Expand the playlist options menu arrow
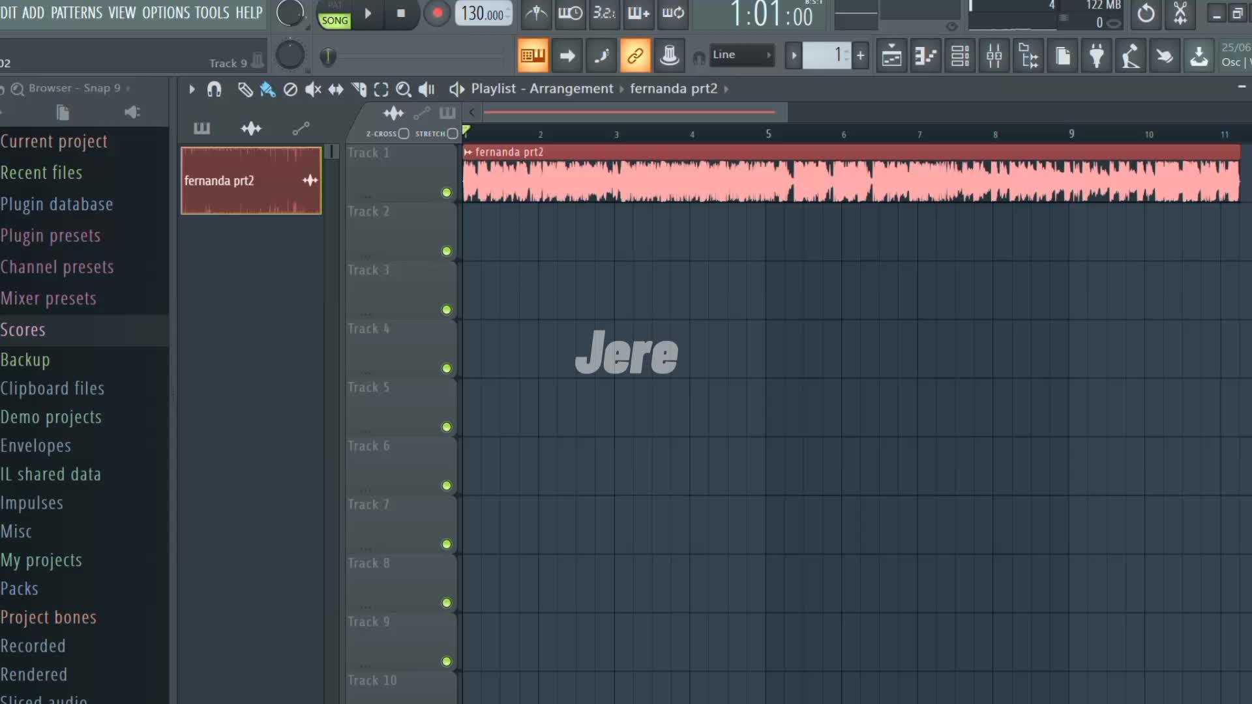 (x=192, y=89)
